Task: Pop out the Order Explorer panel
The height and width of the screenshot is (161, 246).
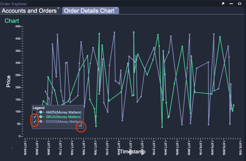Action: (223, 4)
